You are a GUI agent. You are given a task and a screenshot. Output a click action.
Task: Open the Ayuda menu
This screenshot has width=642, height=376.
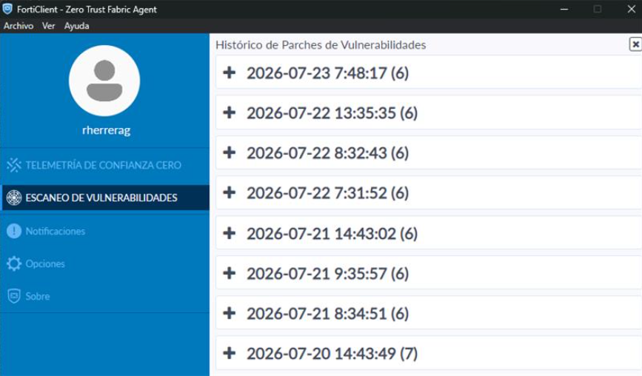[x=76, y=26]
